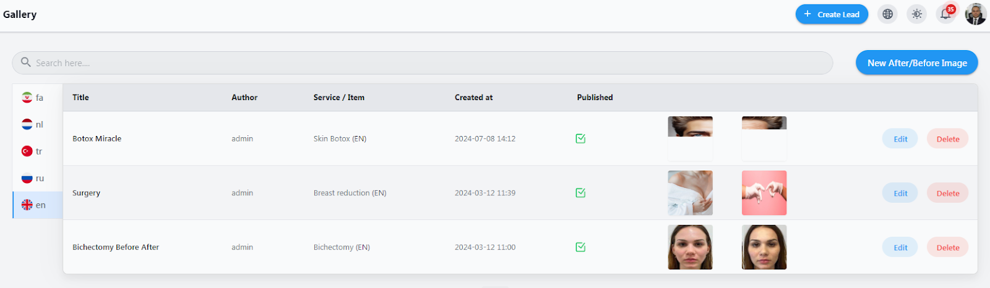
Task: Toggle Published checkbox for Botox Miracle
Action: [580, 138]
